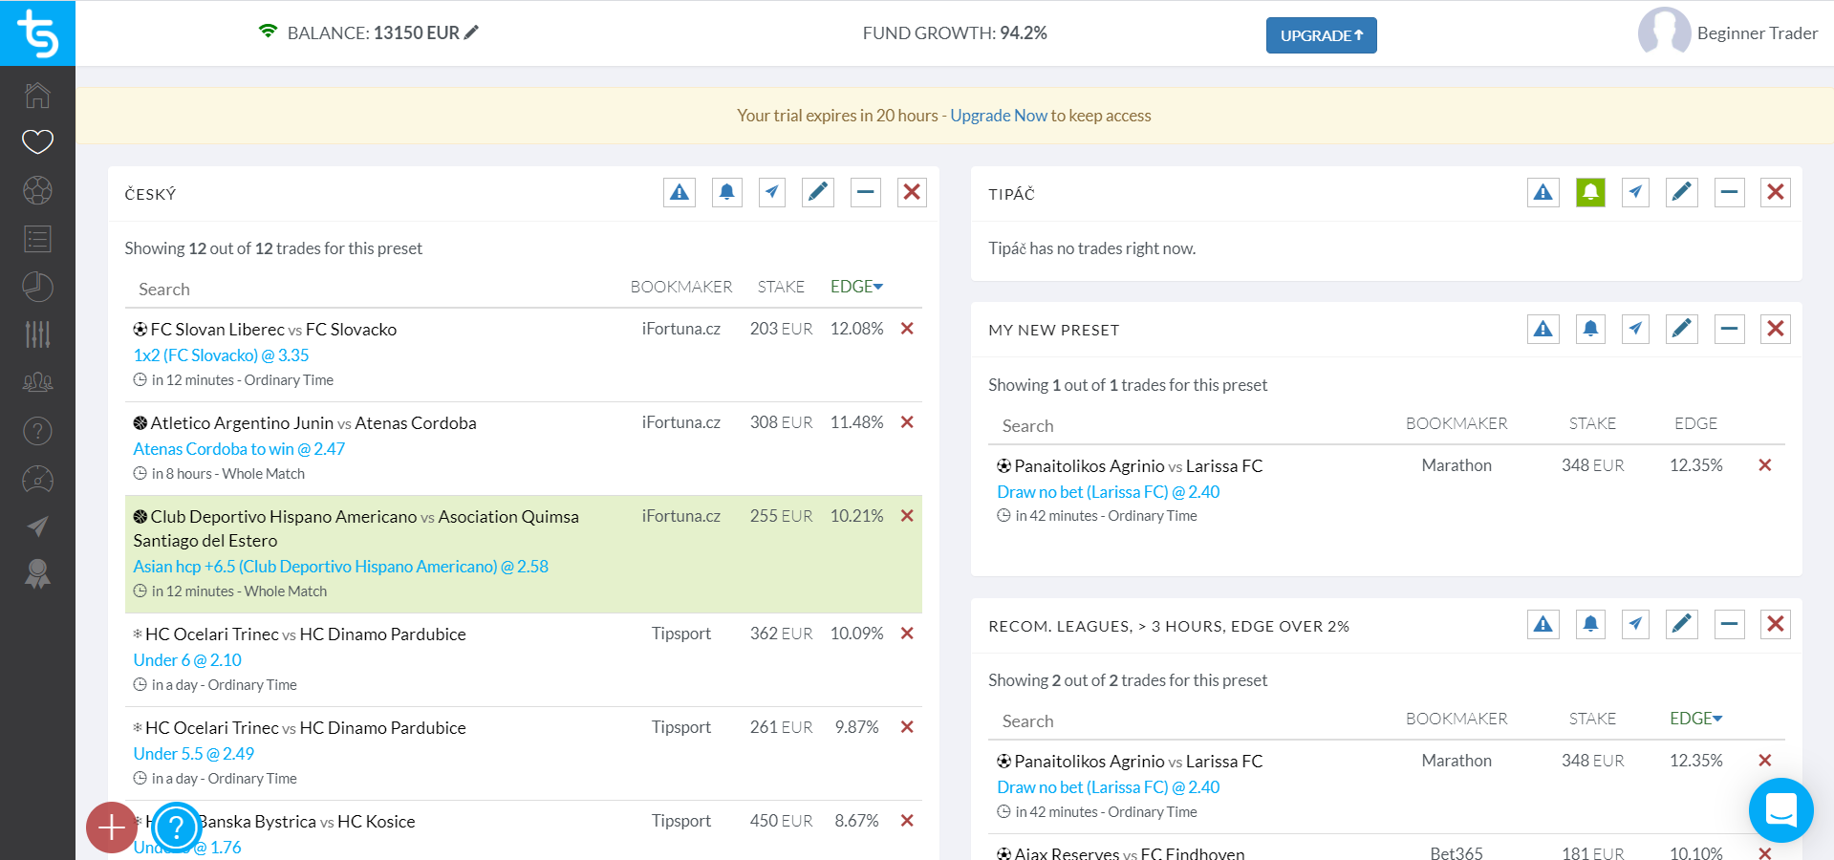Sort Český trades by EDGE column
This screenshot has width=1834, height=860.
856,287
